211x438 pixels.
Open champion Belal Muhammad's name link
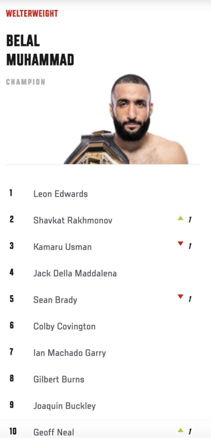click(x=40, y=51)
